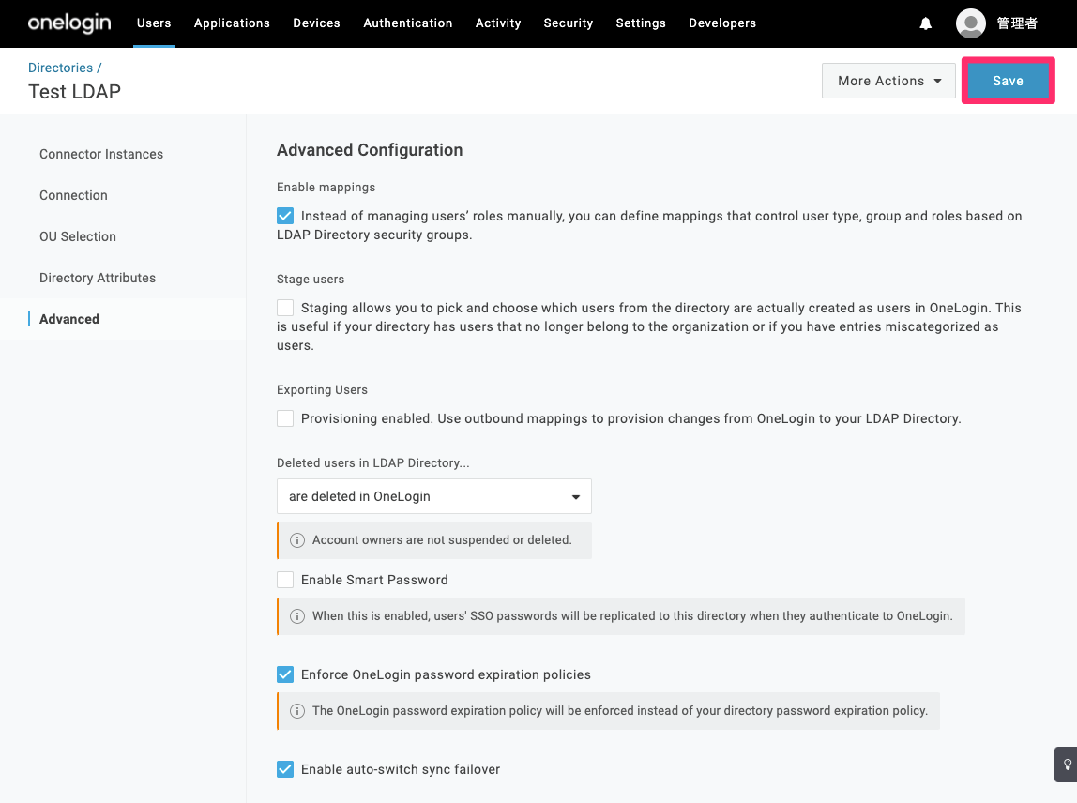Select the Advanced sidebar item

(x=69, y=319)
